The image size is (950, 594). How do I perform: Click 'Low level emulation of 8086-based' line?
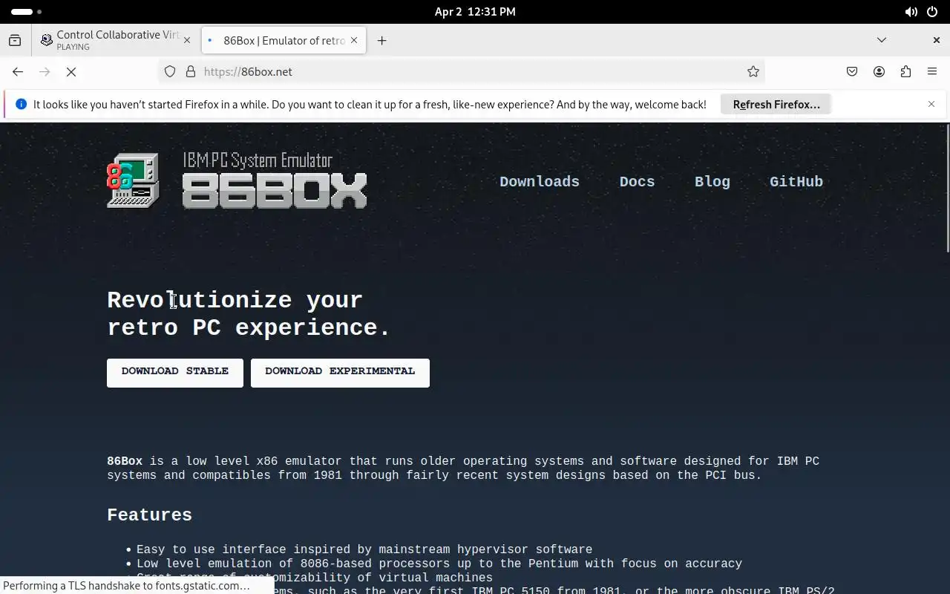439,564
